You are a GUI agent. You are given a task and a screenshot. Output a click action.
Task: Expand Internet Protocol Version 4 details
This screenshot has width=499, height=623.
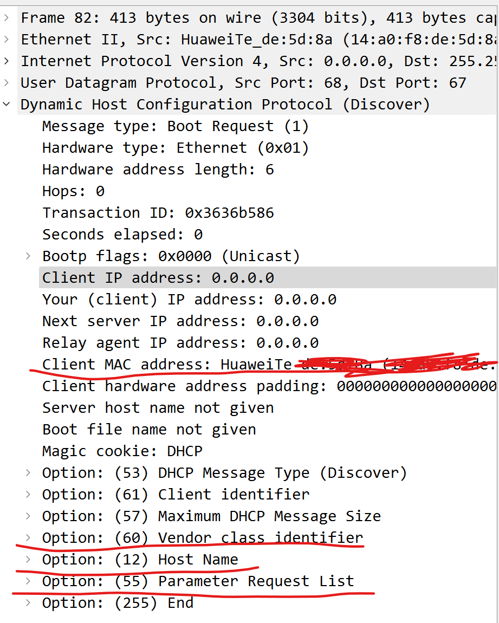[7, 61]
